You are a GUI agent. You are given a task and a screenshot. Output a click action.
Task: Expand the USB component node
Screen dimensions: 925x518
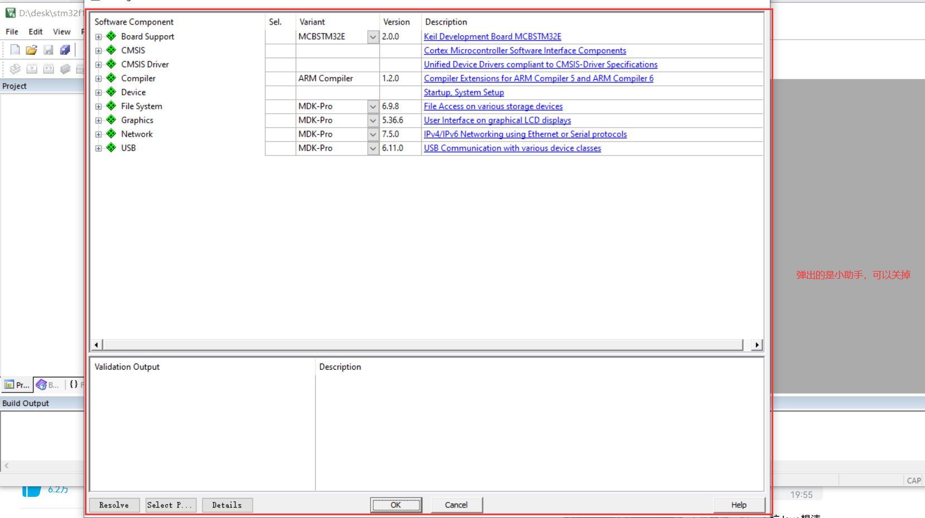[x=99, y=148]
